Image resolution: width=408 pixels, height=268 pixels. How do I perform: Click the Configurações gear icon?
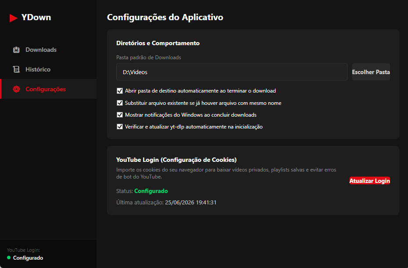[16, 89]
